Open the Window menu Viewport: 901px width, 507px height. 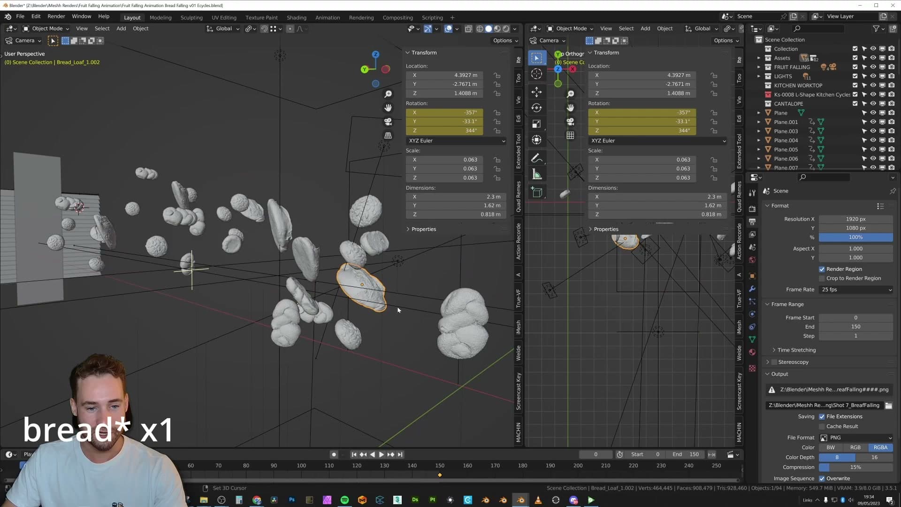[x=81, y=16]
